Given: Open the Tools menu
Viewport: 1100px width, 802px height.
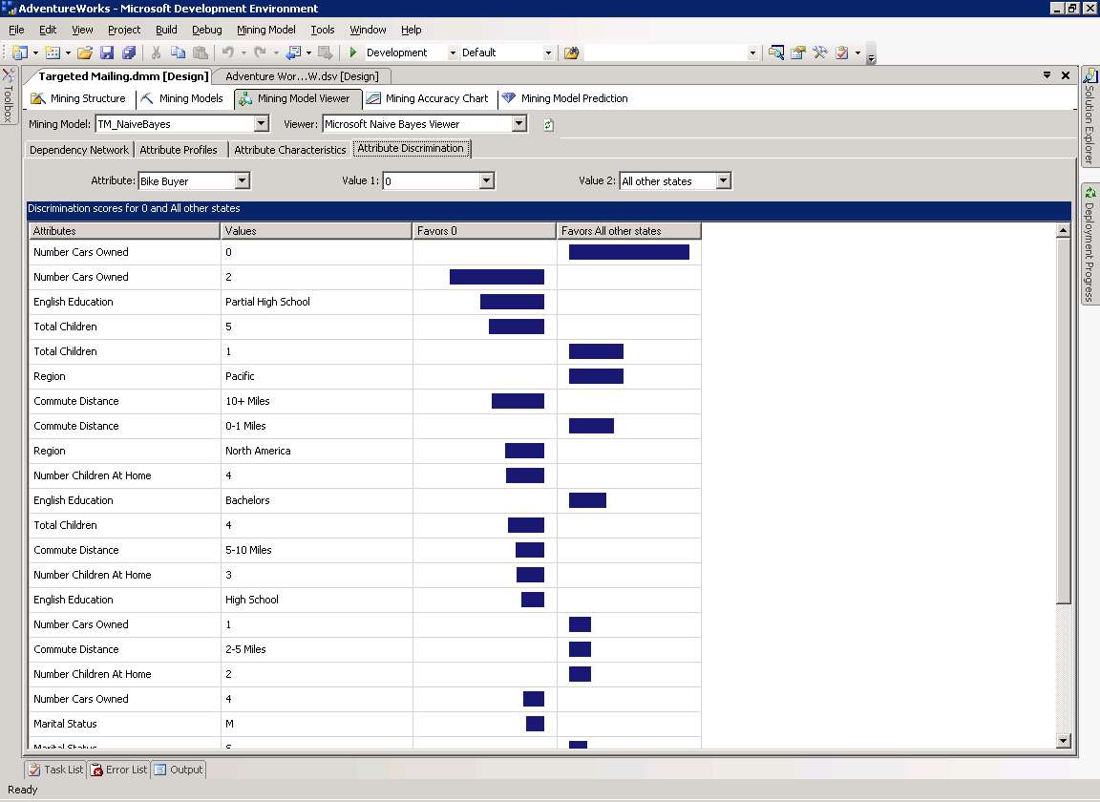Looking at the screenshot, I should (323, 30).
